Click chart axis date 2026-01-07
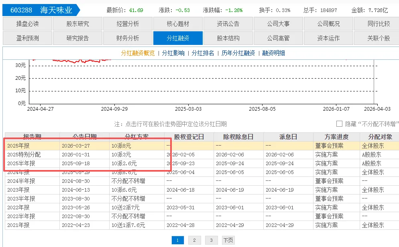399x247 pixels. click(x=336, y=109)
